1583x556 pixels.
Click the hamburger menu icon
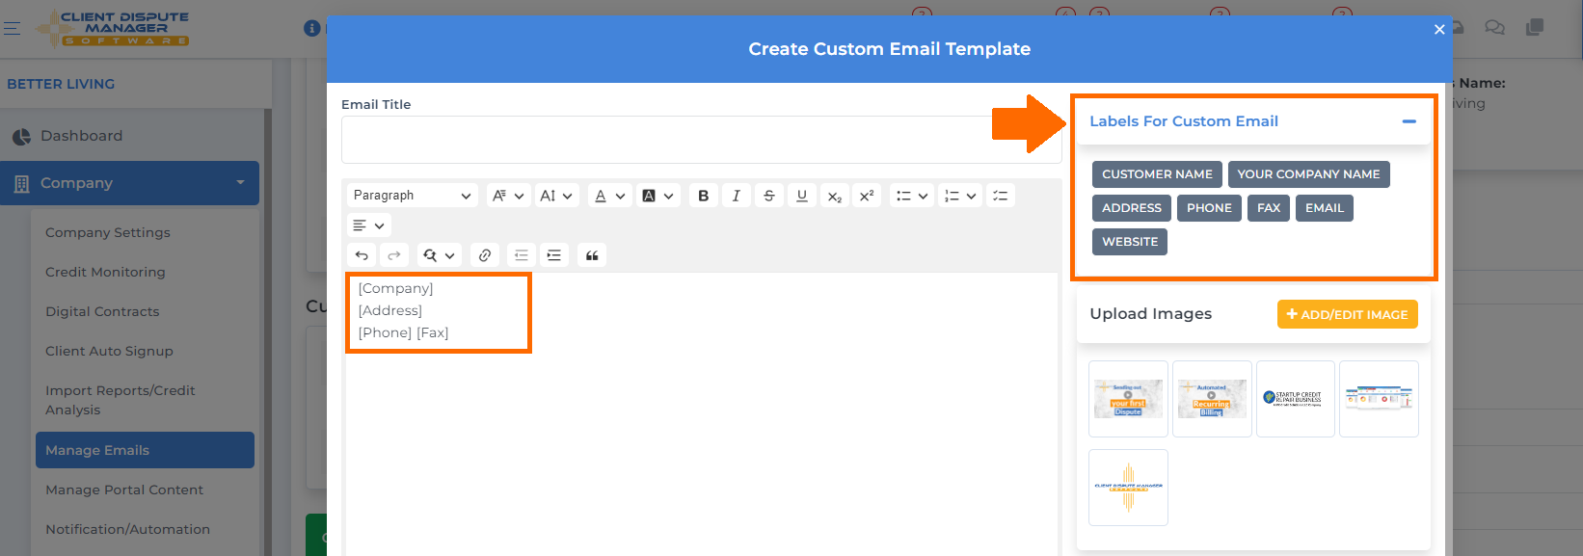click(x=12, y=29)
